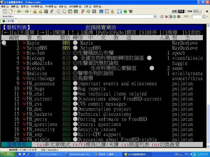Click the red lightning reconnect icon
210x157 pixels.
click(34, 12)
